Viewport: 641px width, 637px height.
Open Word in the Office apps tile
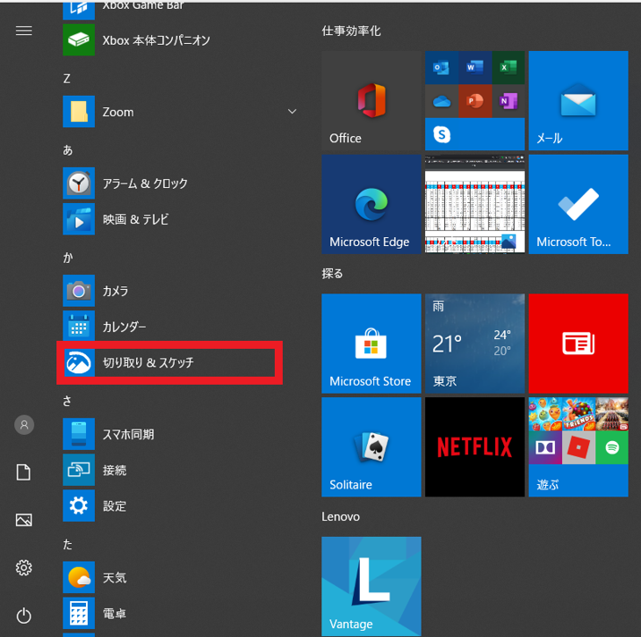click(475, 67)
